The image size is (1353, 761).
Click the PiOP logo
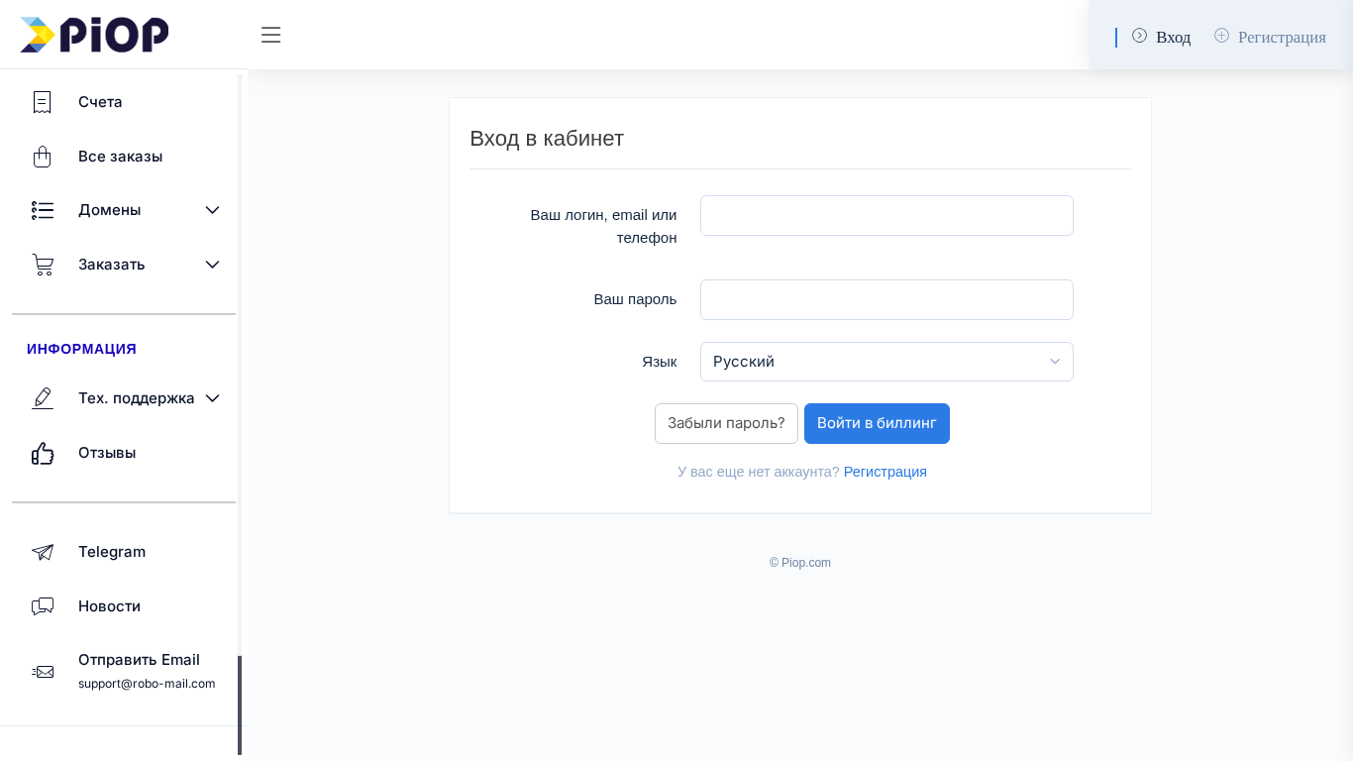tap(94, 35)
